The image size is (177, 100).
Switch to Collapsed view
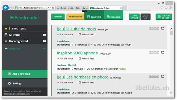coord(113,17)
